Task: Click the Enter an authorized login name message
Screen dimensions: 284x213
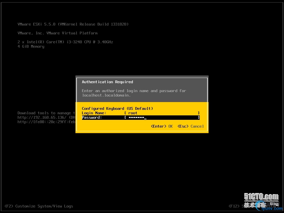Action: click(134, 93)
